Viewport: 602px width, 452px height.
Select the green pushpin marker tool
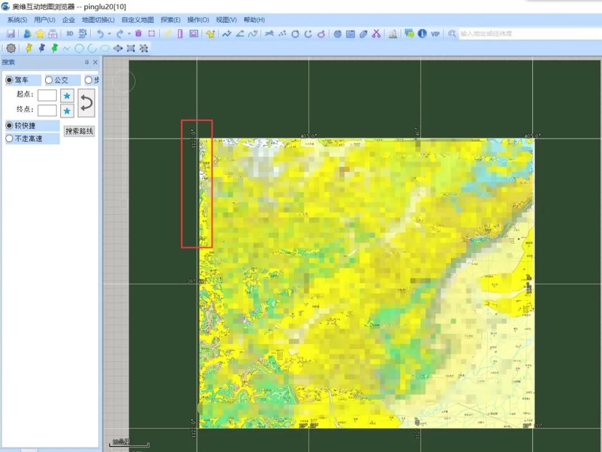[55, 48]
